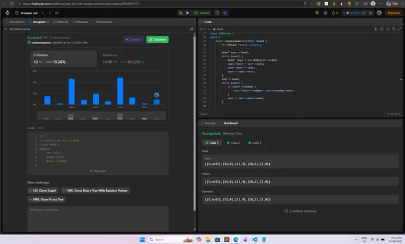
Task: Click the format code icon
Action: point(376,29)
